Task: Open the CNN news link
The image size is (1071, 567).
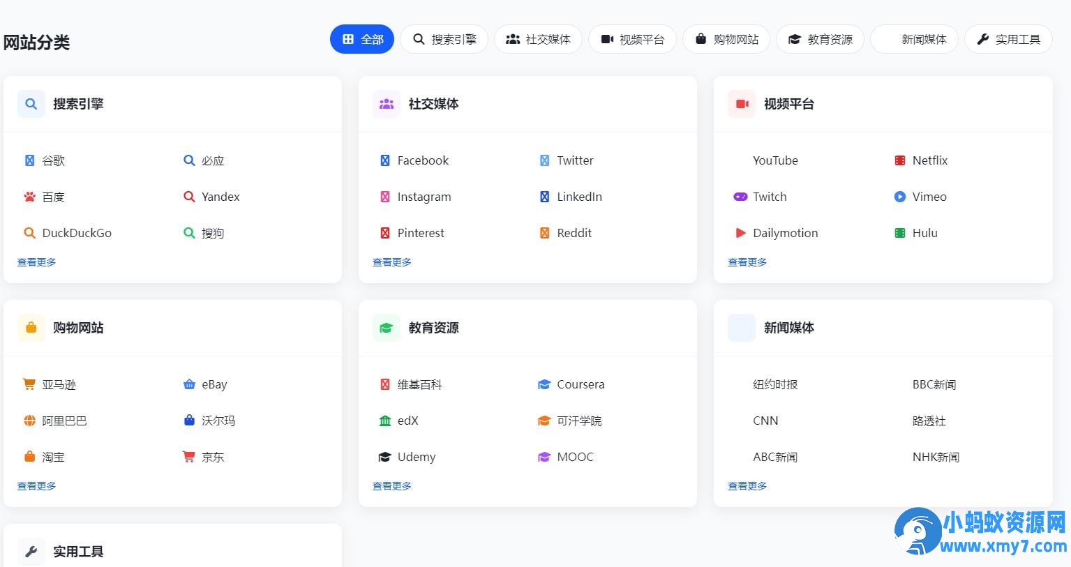Action: (765, 421)
